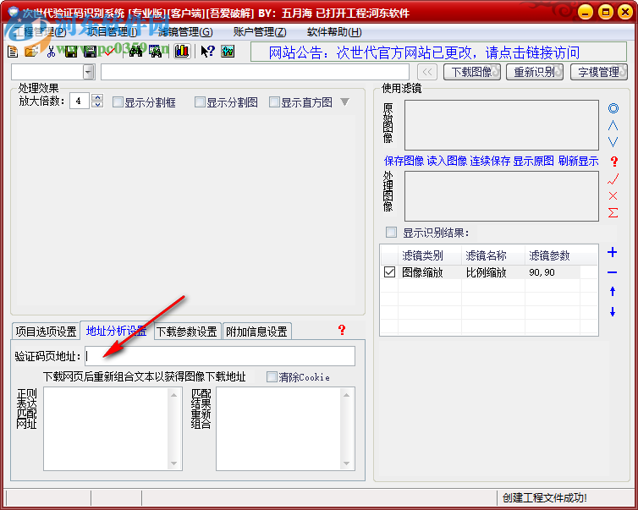
Task: Click the red checkmark icon in filter panel
Action: (613, 179)
